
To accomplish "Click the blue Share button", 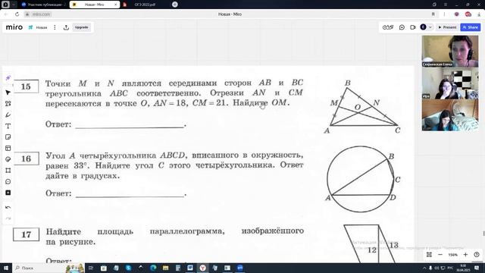I will [x=470, y=27].
